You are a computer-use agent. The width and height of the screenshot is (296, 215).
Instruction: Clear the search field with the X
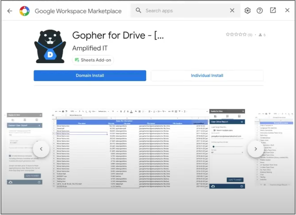point(232,10)
